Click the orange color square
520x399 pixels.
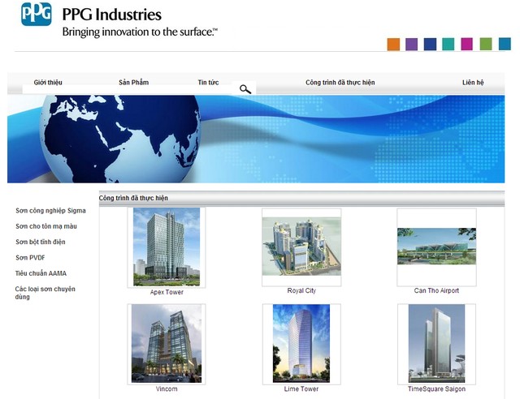[x=393, y=45]
